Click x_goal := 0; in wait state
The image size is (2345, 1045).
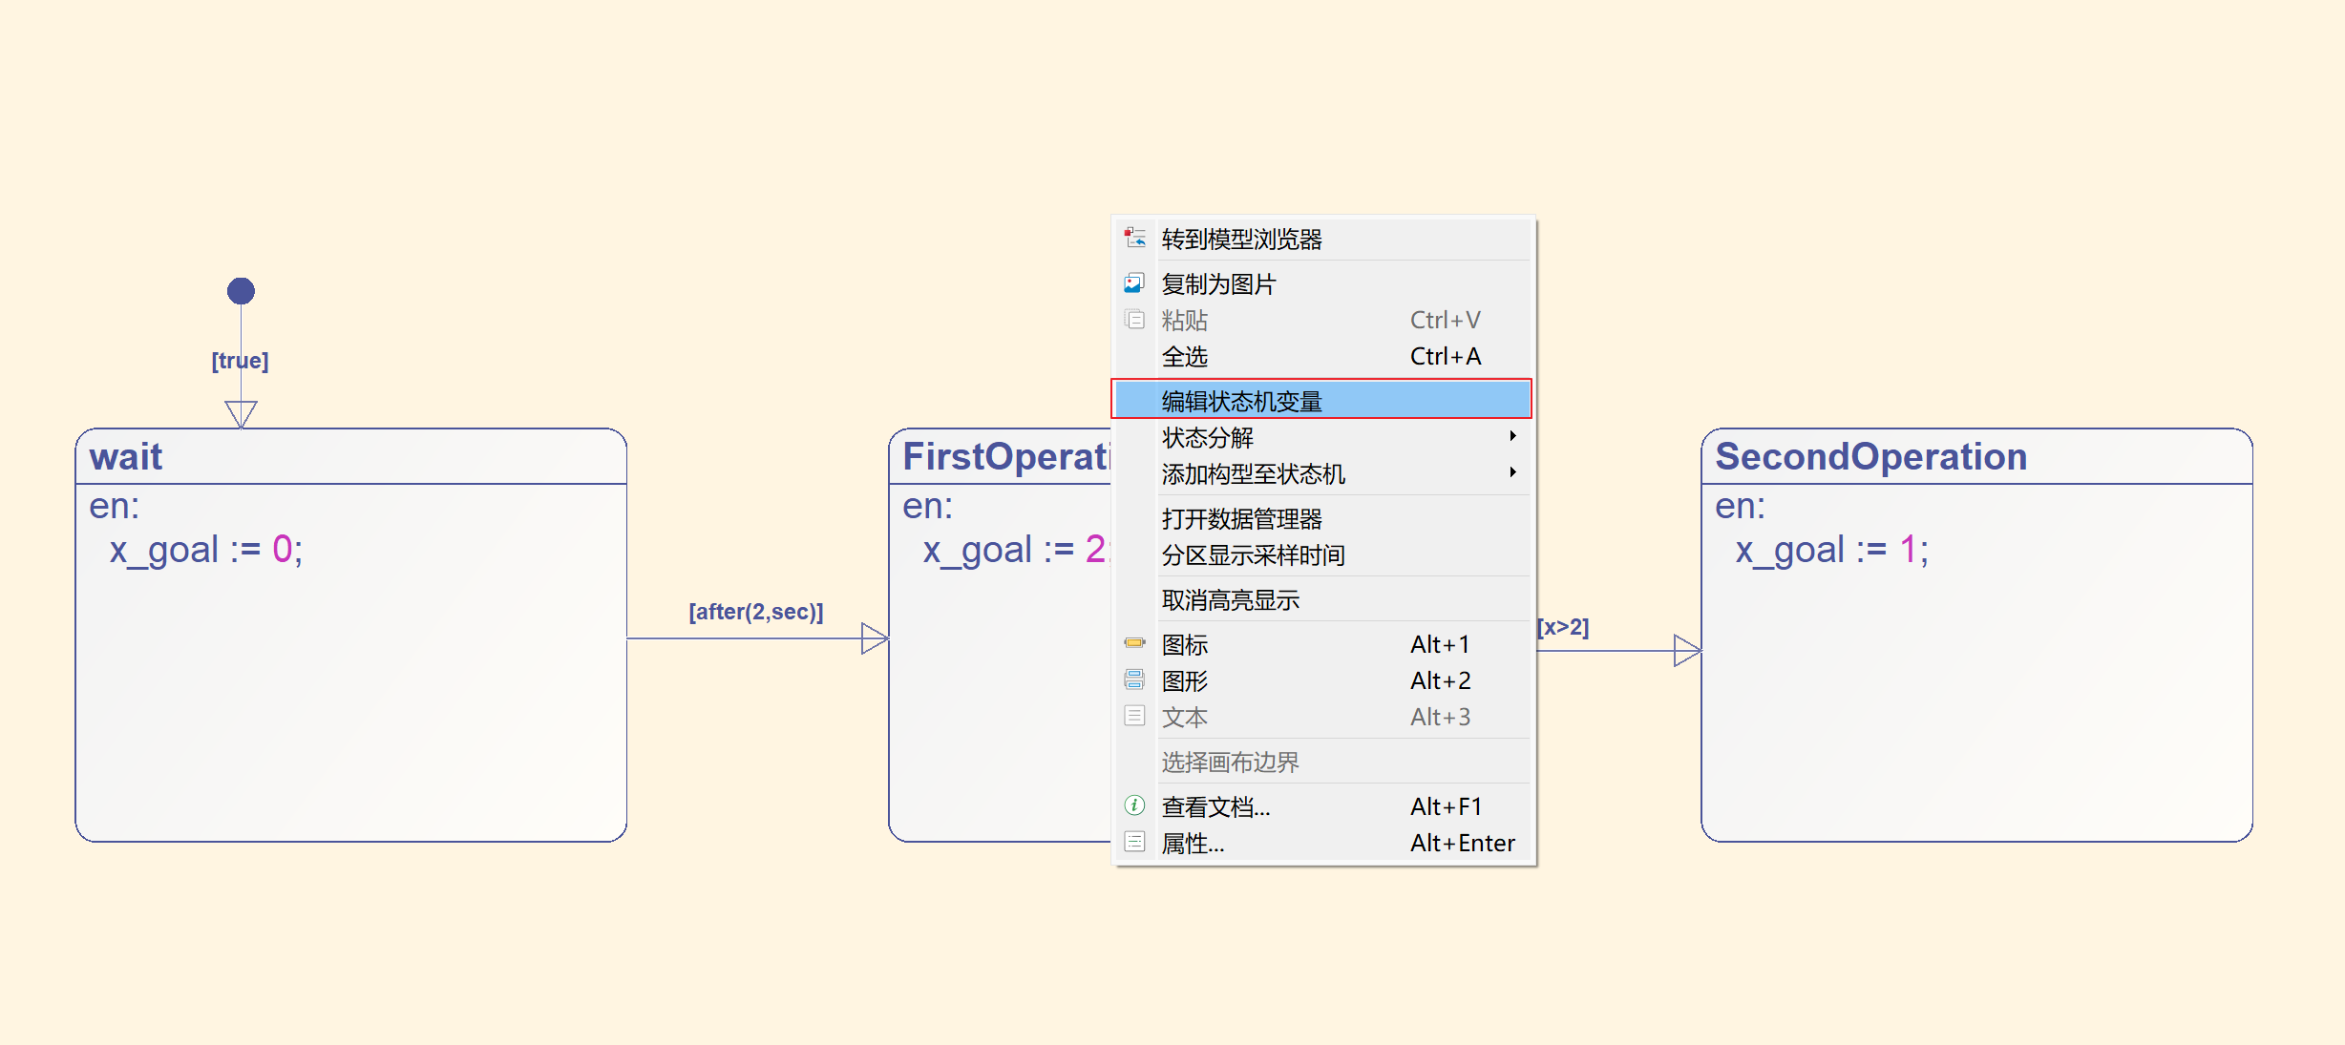tap(205, 550)
